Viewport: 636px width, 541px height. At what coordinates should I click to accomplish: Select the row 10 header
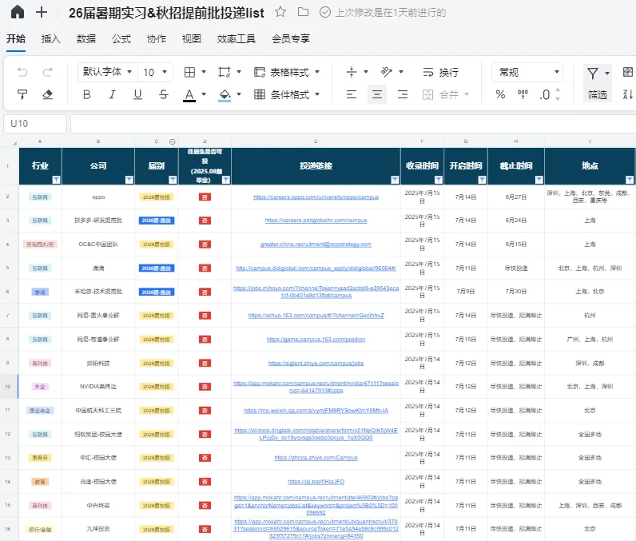pos(8,387)
